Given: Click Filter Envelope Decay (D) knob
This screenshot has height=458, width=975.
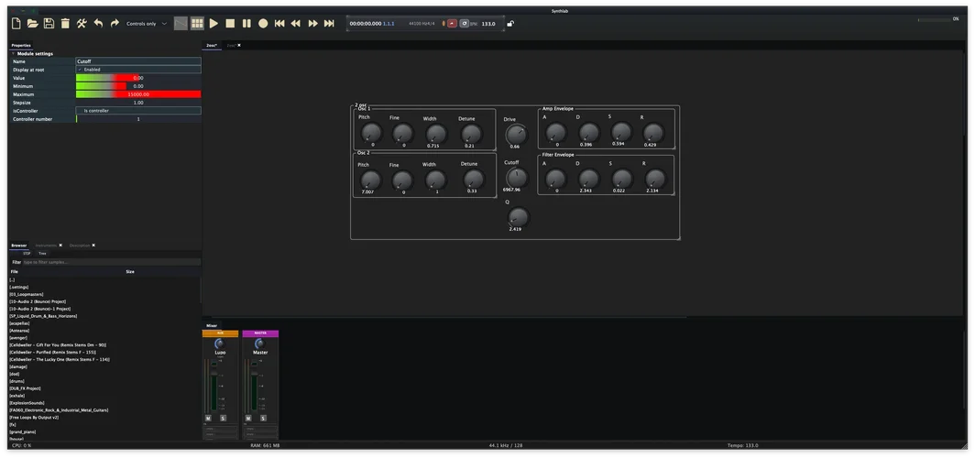Looking at the screenshot, I should (588, 180).
